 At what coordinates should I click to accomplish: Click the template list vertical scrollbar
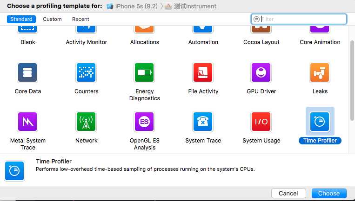(x=352, y=81)
